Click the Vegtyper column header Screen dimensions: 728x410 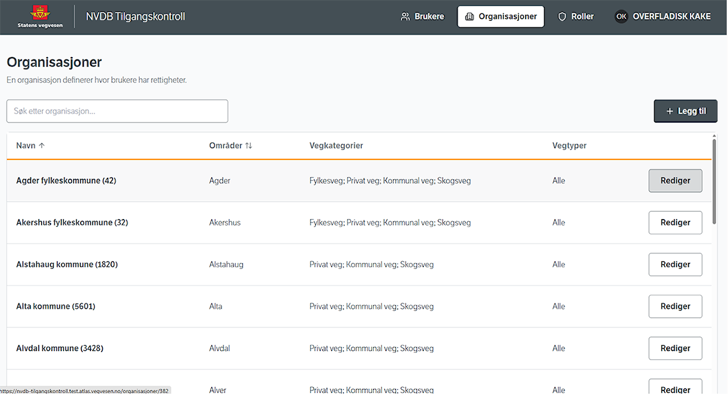pyautogui.click(x=569, y=146)
